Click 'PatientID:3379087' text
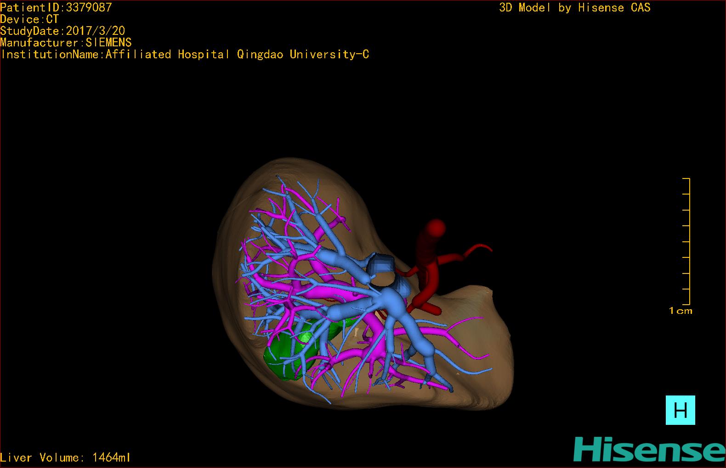 56,7
